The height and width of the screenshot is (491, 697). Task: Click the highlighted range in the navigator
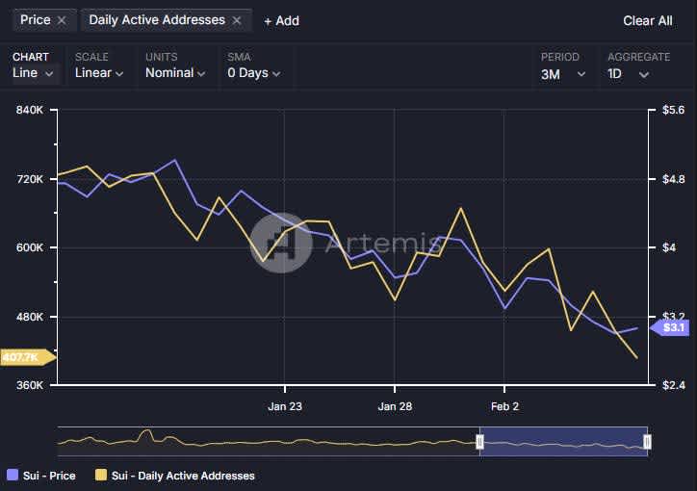coord(563,442)
